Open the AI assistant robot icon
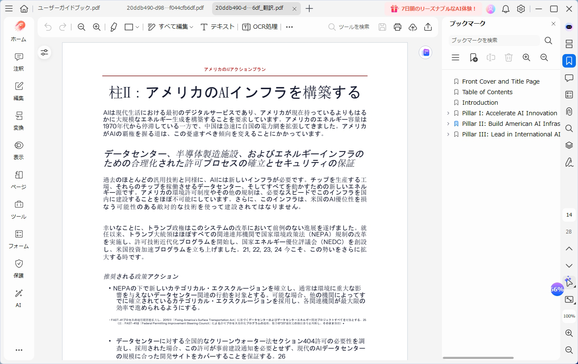 click(x=569, y=27)
